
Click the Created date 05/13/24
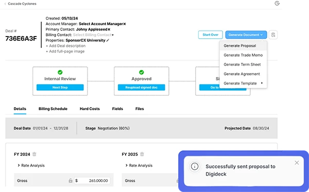click(x=70, y=19)
